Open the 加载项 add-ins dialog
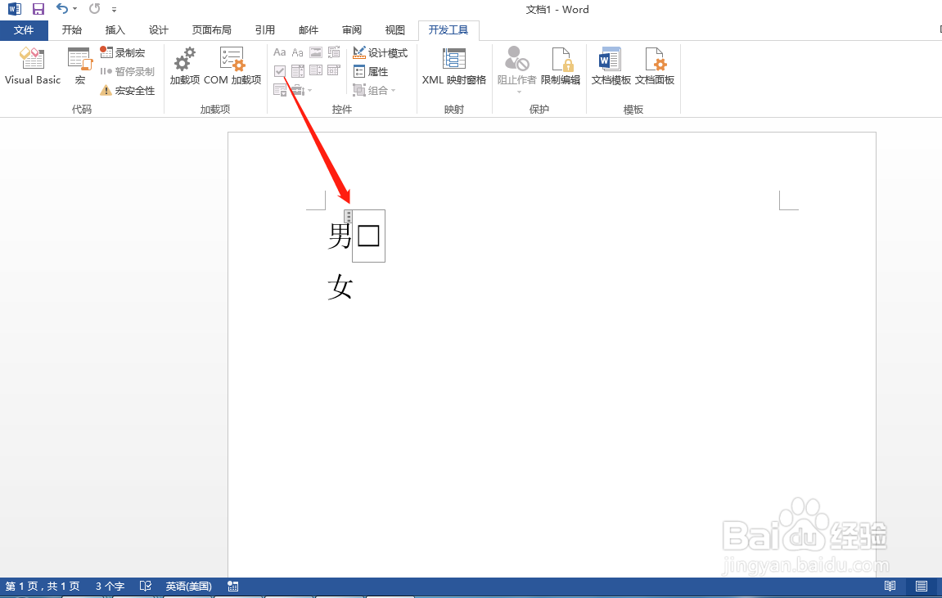Viewport: 942px width, 598px height. [x=184, y=66]
